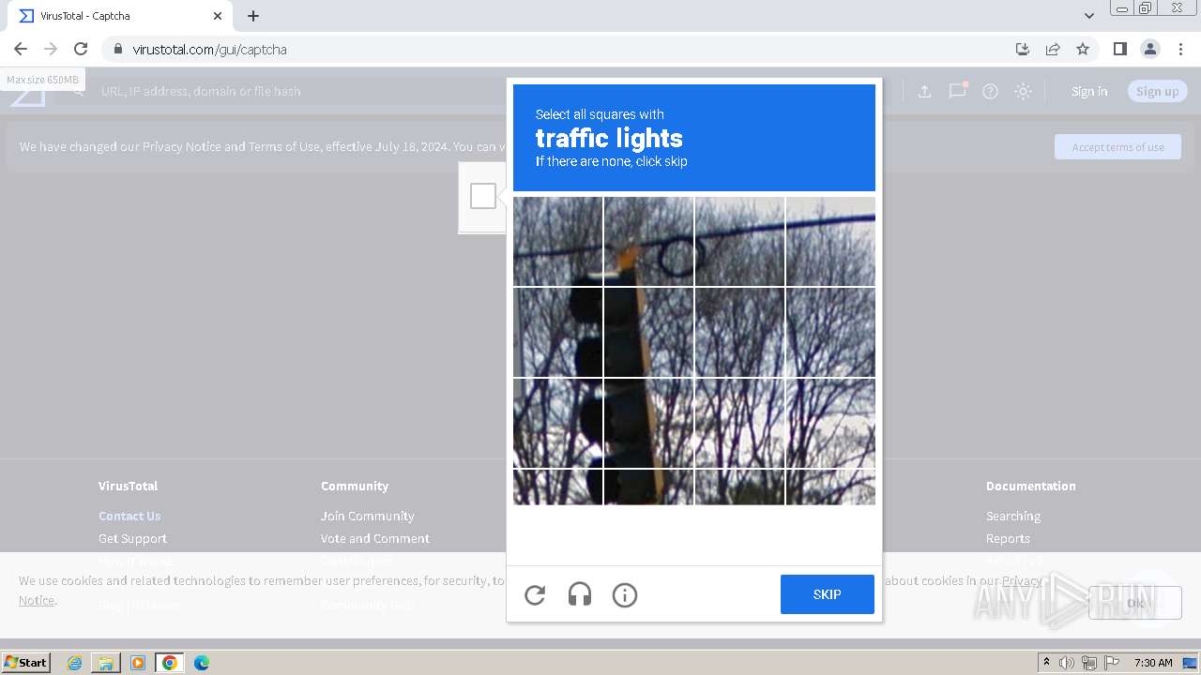Select captcha tile with traffic light top
The width and height of the screenshot is (1201, 675).
click(x=648, y=241)
